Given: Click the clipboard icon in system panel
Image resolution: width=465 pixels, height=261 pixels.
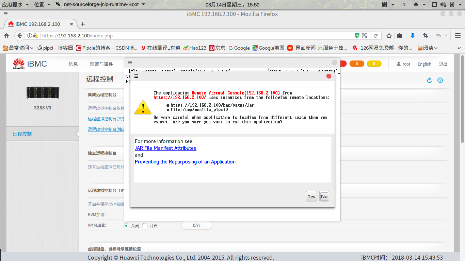Looking at the screenshot, I should point(385,4).
